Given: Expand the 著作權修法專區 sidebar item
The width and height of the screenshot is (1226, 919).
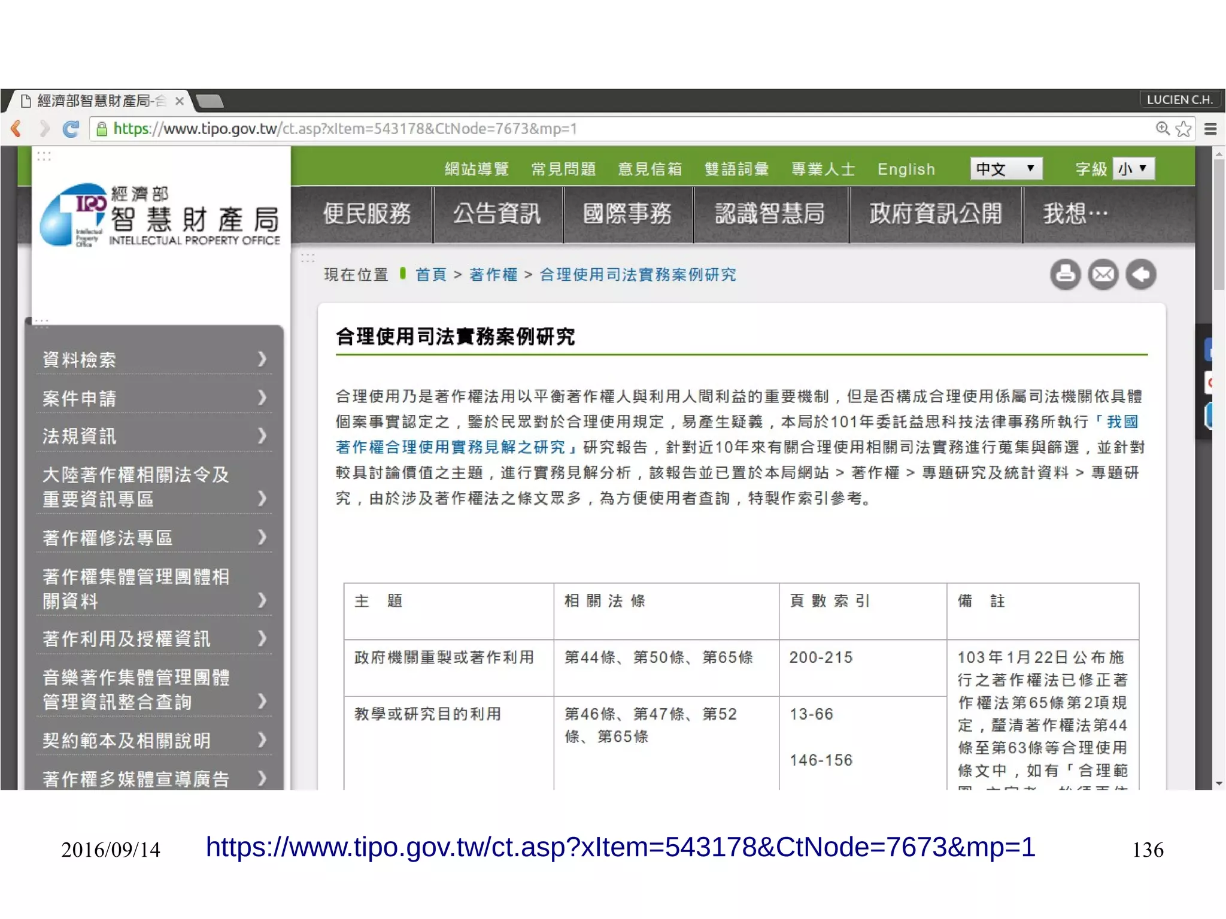Looking at the screenshot, I should (x=154, y=538).
